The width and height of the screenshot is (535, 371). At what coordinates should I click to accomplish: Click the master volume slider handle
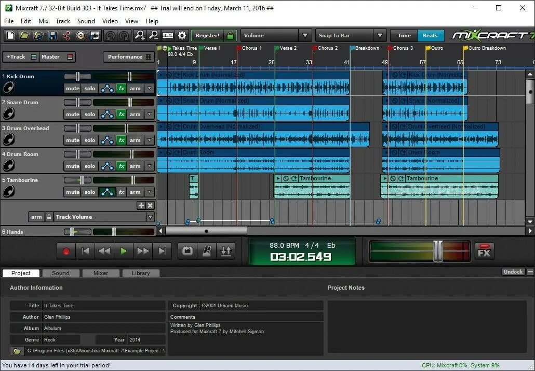(x=438, y=251)
